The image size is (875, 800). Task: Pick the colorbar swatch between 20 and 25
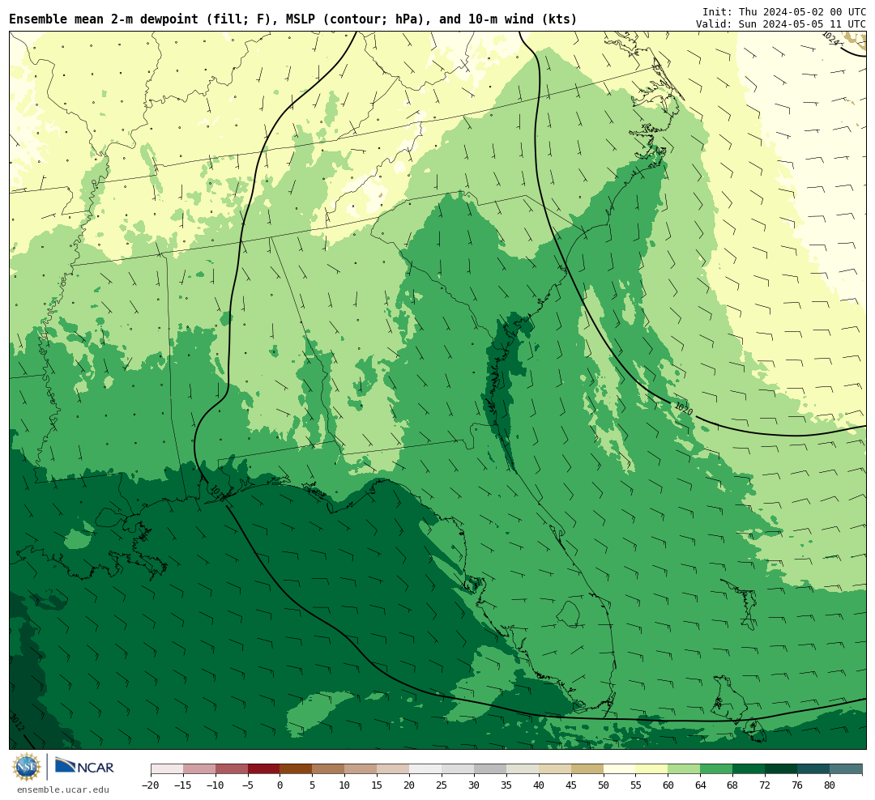pos(426,769)
